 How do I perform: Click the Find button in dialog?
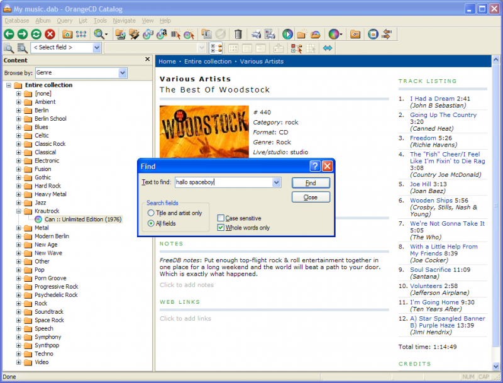point(311,183)
